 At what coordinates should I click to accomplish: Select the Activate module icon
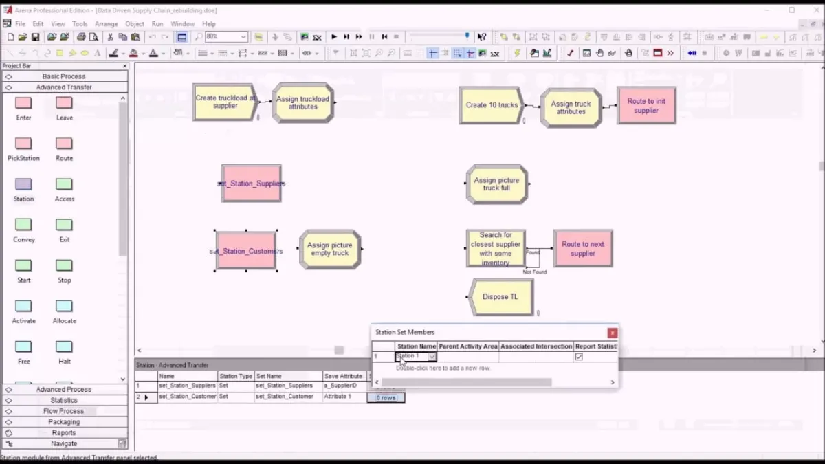pos(23,306)
